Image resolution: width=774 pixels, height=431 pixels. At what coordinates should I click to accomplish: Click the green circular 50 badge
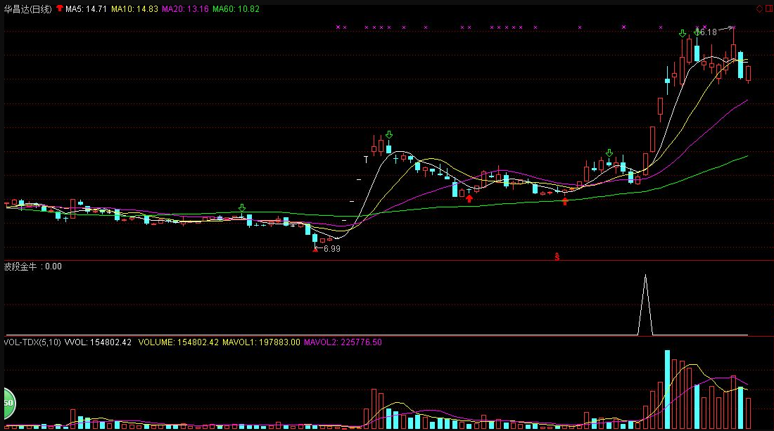(x=9, y=403)
